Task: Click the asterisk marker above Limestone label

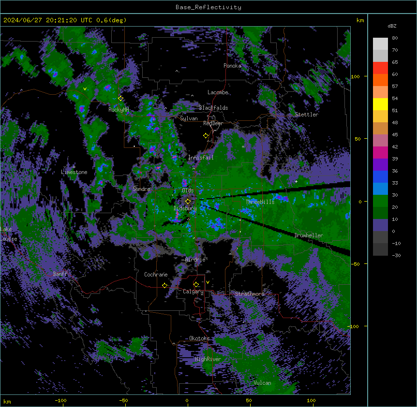Action: click(74, 167)
